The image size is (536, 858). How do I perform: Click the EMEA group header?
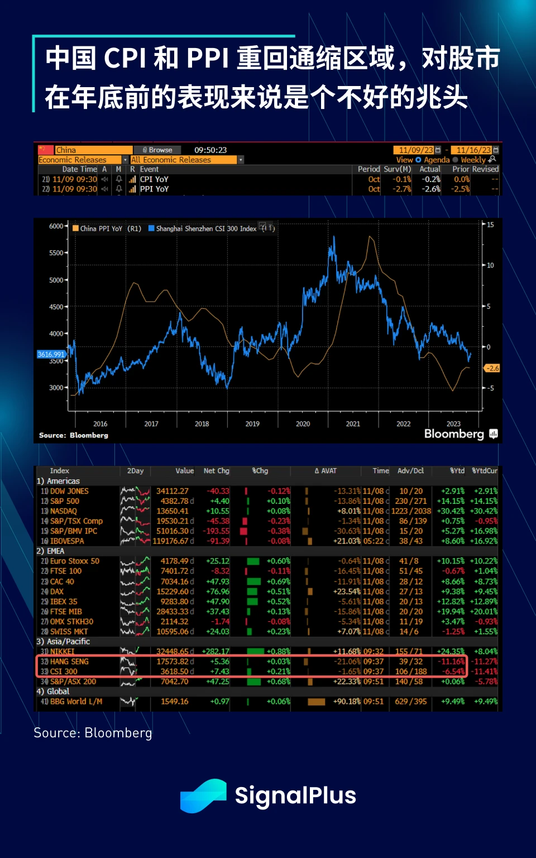click(50, 551)
